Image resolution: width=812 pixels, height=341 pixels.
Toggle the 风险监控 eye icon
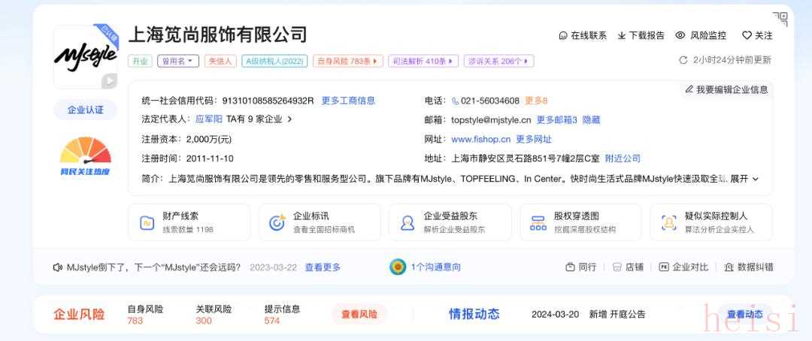click(680, 35)
